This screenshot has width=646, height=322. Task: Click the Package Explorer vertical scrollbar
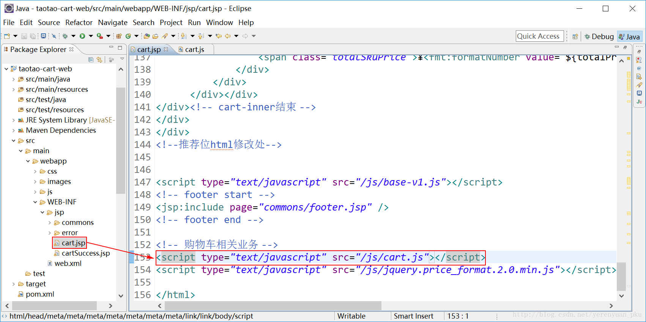(121, 141)
